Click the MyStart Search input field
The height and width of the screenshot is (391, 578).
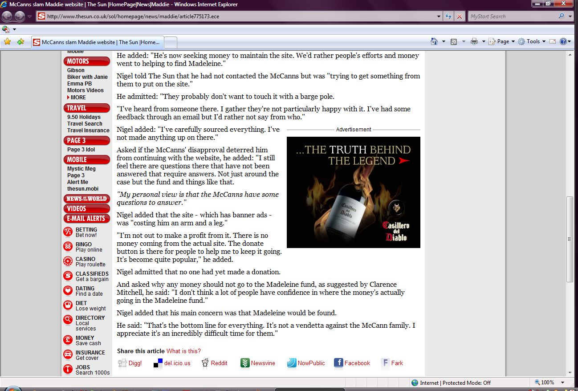(512, 16)
